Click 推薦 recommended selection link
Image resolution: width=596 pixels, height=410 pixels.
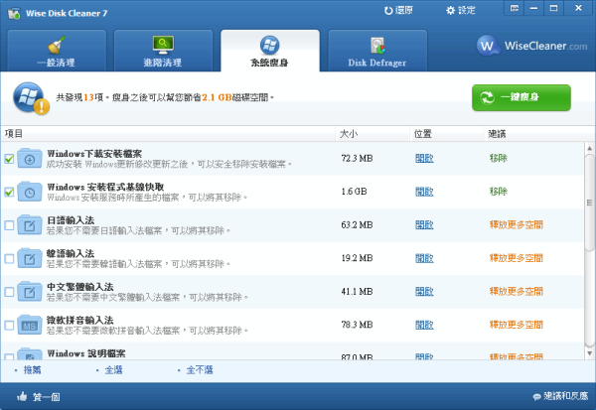coord(33,369)
